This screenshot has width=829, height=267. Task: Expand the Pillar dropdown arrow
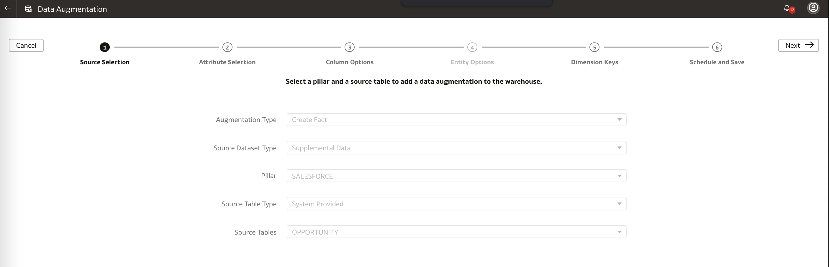coord(619,176)
